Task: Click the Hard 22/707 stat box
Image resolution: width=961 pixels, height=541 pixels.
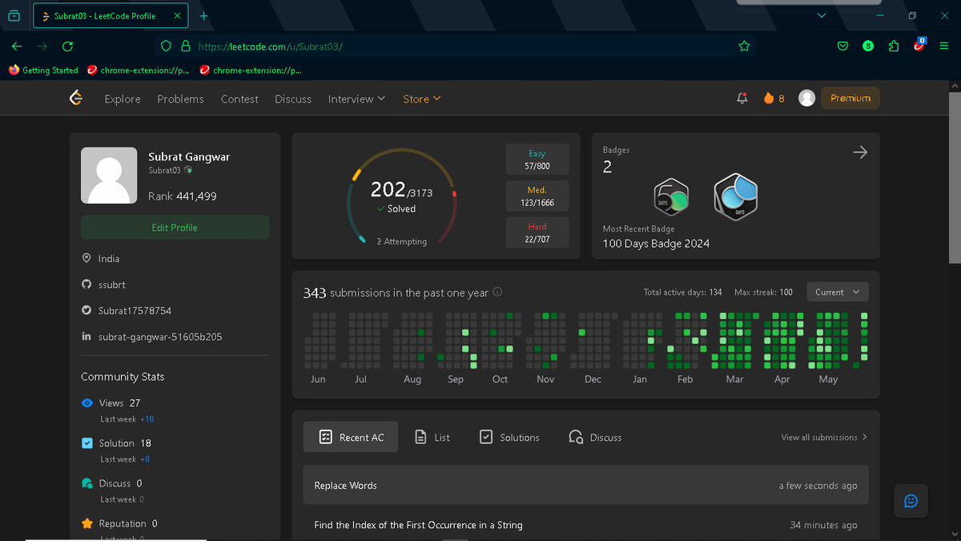Action: [x=537, y=232]
